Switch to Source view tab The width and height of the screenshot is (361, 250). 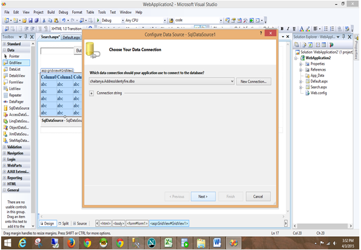coord(80,223)
